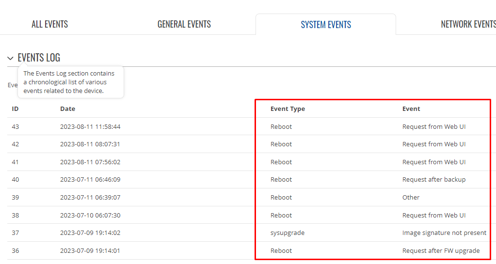Screen dimensions: 496x264
Task: Open the General Events tab
Action: [x=184, y=24]
